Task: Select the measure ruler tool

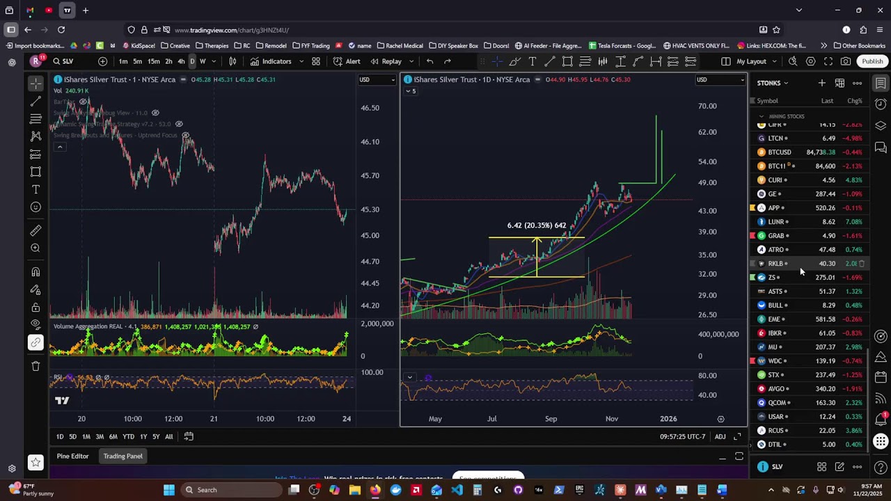Action: pos(36,230)
